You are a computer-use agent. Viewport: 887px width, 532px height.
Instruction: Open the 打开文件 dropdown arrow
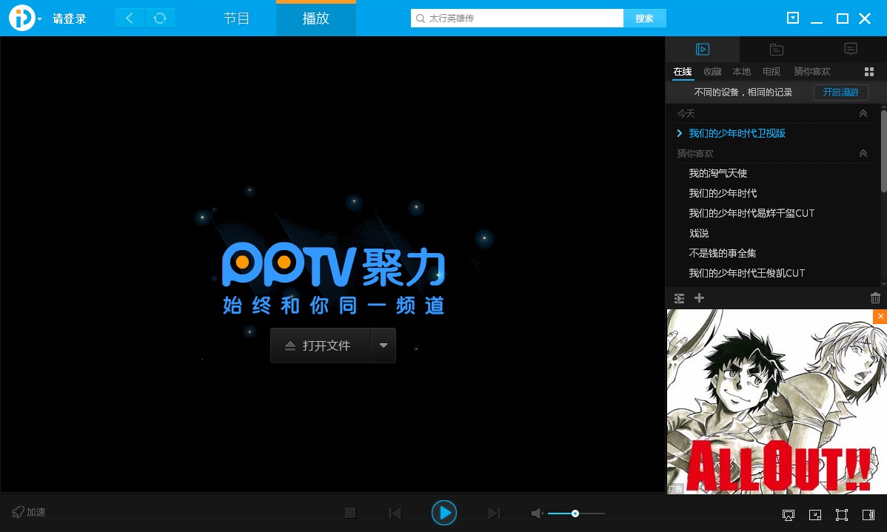[384, 345]
